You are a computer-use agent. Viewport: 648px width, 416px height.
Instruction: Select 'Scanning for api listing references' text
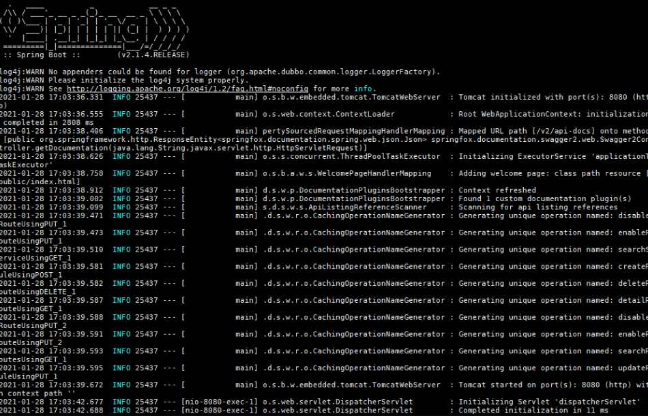[x=537, y=207]
